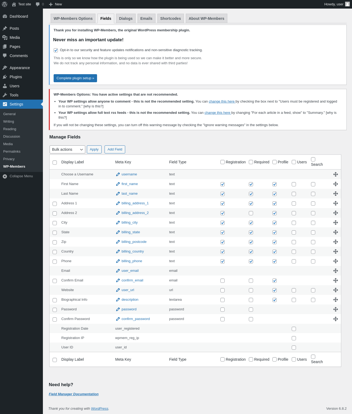Screen dimensions: 352x414
Task: Open the WordPress link in footer
Action: point(100,409)
